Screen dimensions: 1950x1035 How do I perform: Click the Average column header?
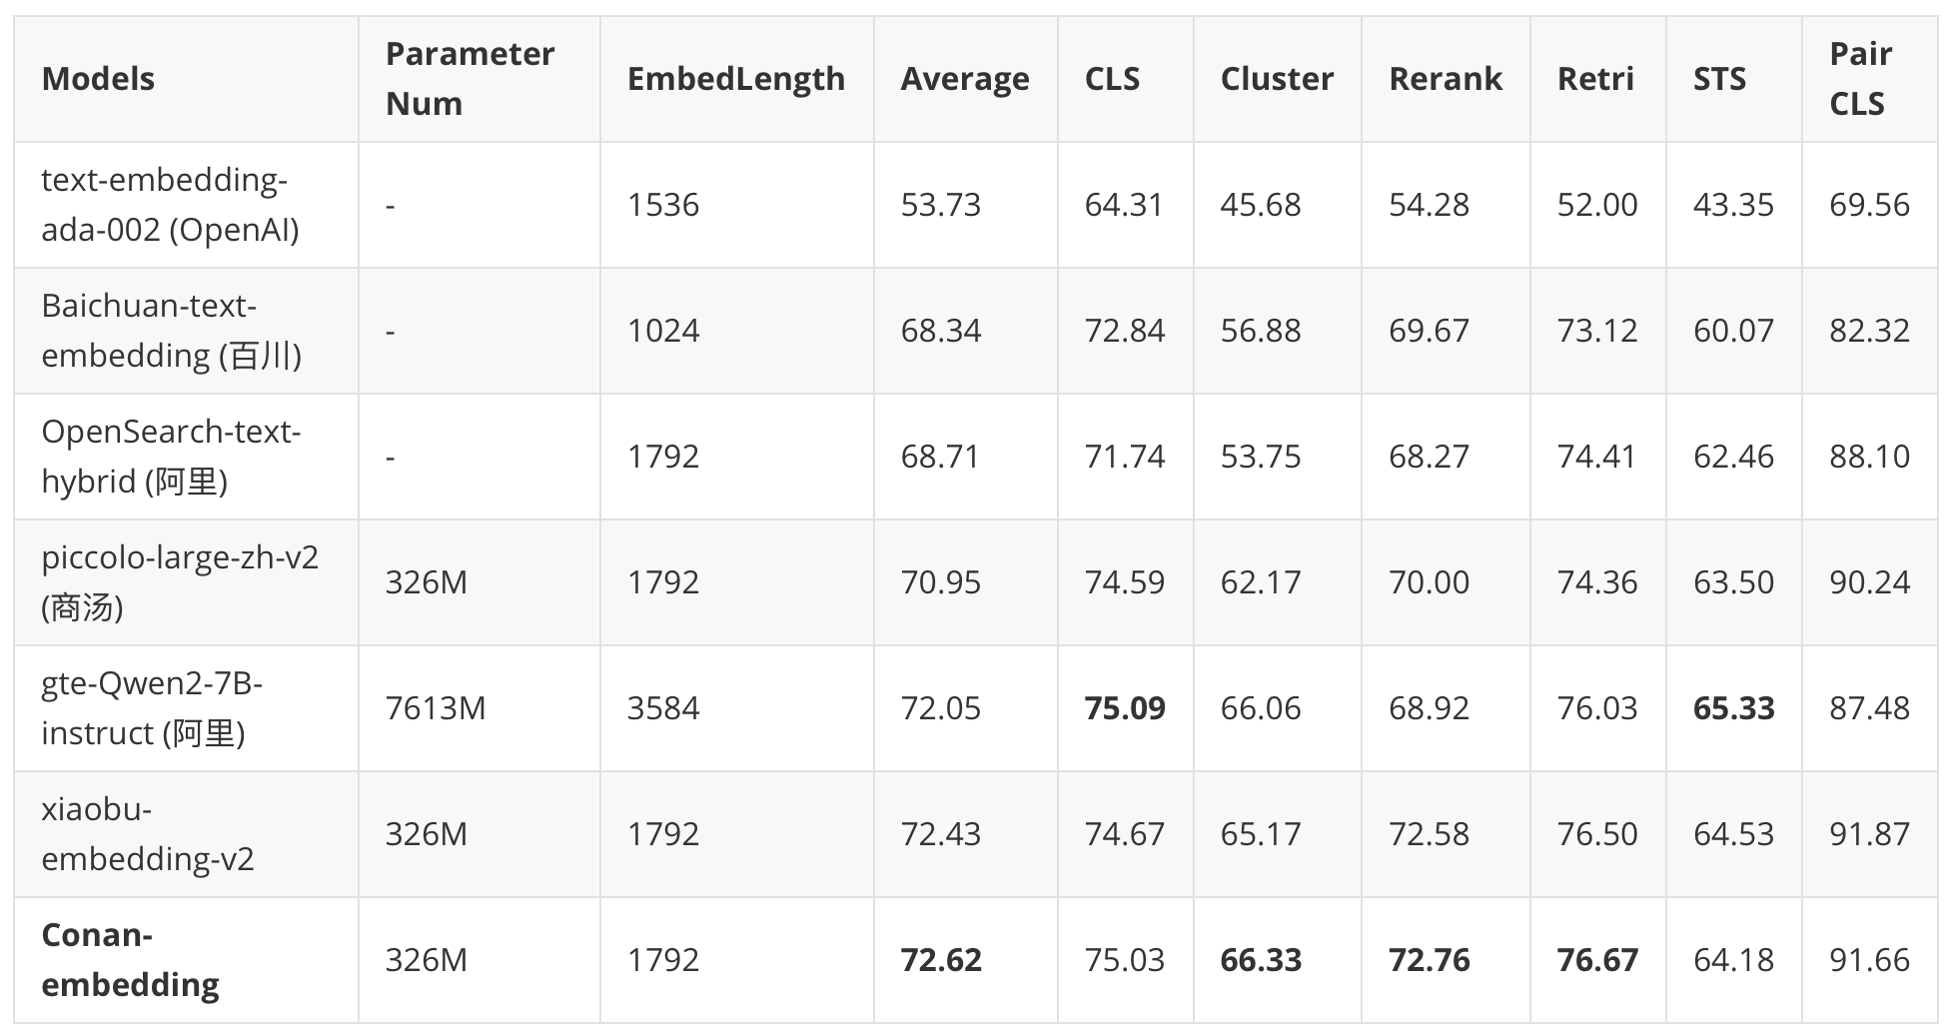coord(964,79)
